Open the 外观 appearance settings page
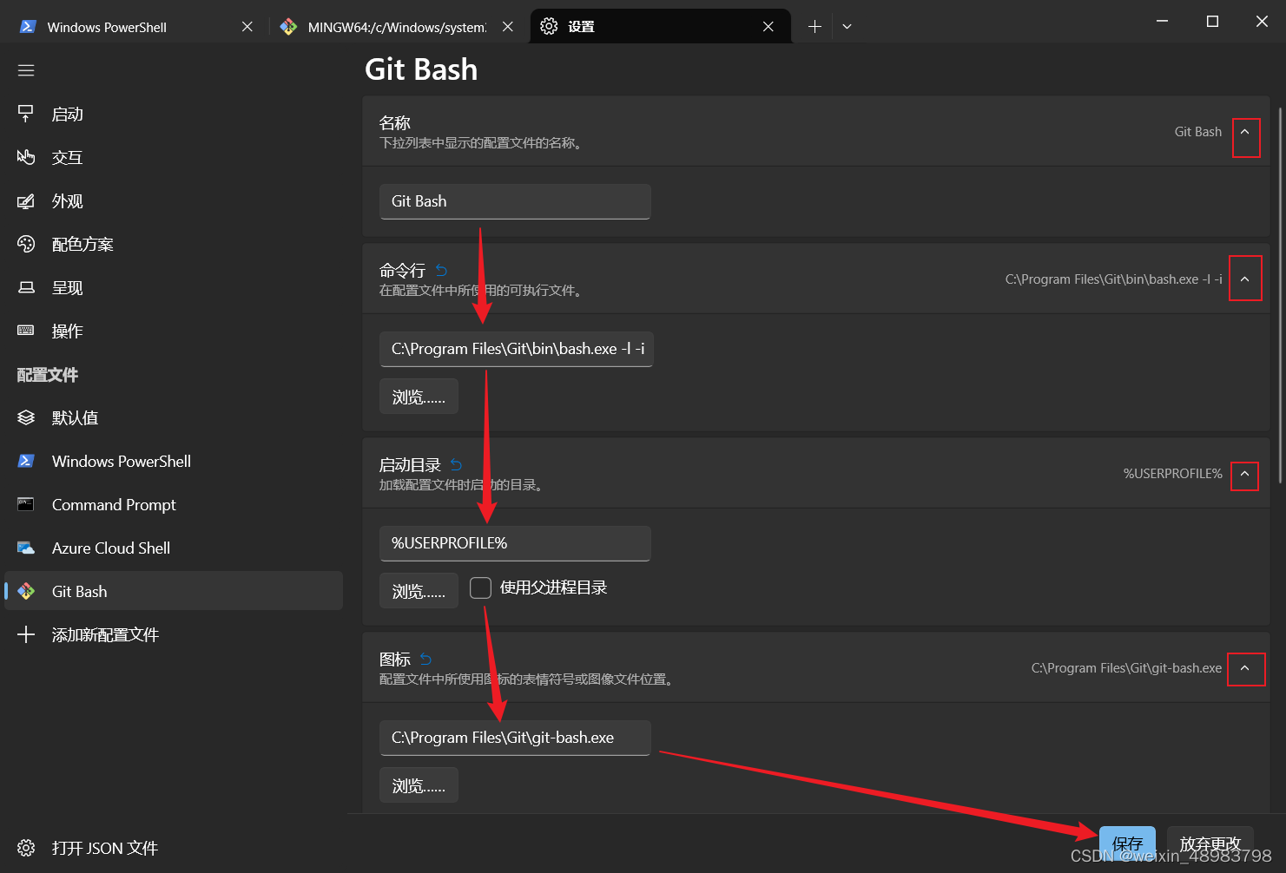Image resolution: width=1286 pixels, height=873 pixels. pos(174,200)
